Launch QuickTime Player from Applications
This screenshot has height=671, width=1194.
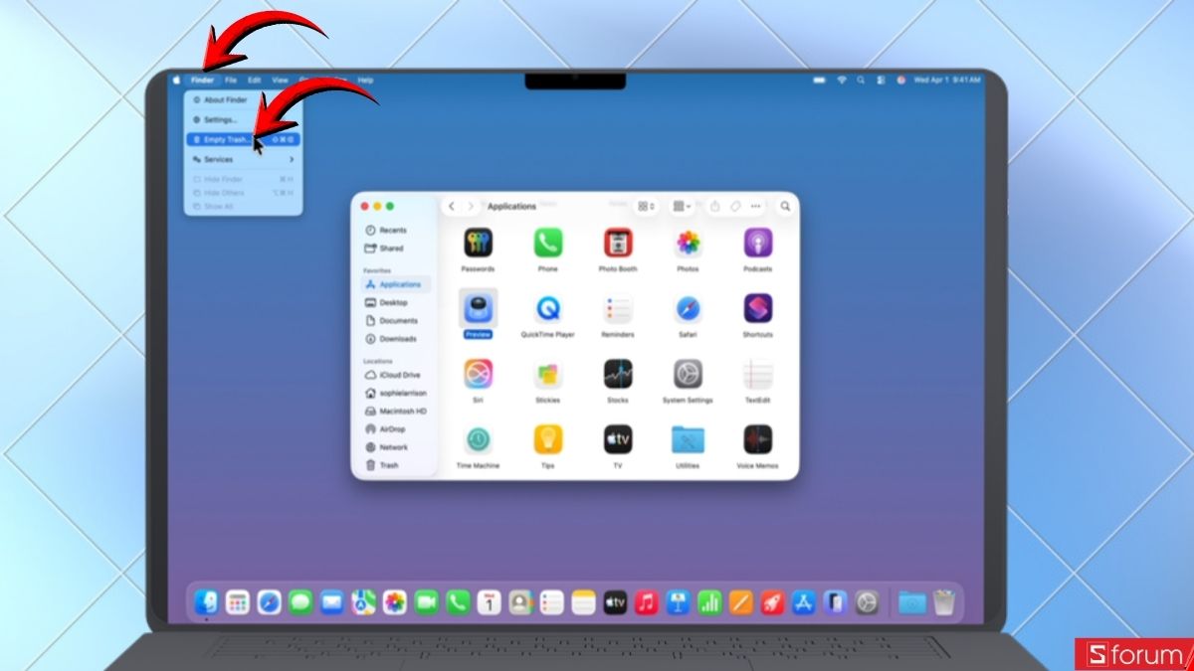tap(547, 308)
